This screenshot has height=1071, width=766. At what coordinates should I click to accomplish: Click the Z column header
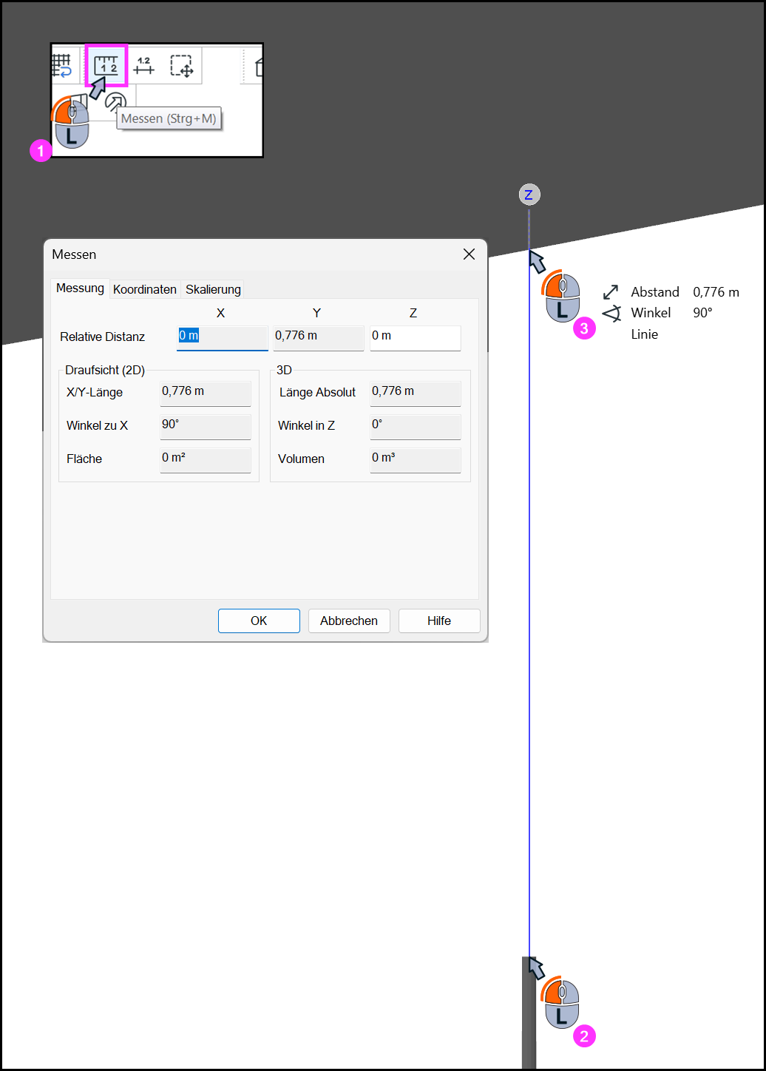pos(413,313)
